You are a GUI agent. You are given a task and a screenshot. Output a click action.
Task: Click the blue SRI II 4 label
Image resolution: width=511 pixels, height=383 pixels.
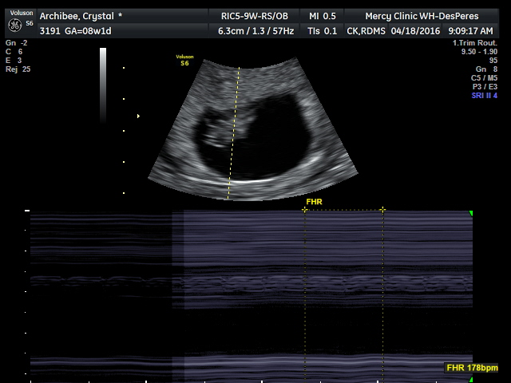tap(485, 96)
